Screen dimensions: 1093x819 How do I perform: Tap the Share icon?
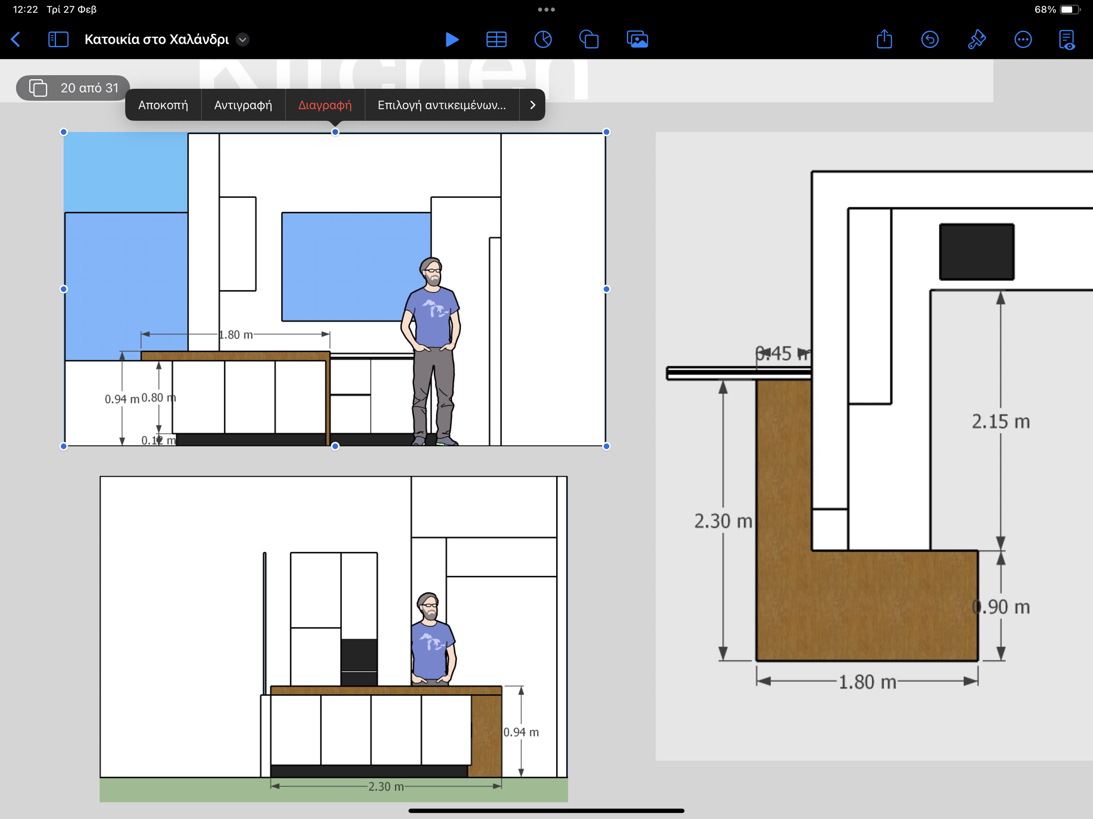(884, 39)
